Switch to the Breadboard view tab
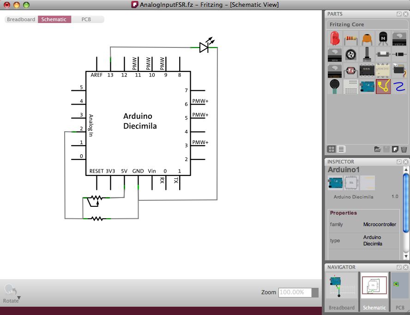Viewport: 410px width, 315px height. 21,19
